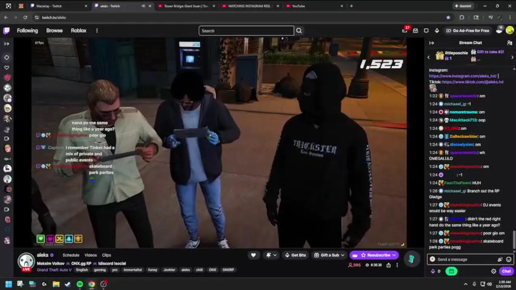Open the emote picker in chat input

click(509, 259)
